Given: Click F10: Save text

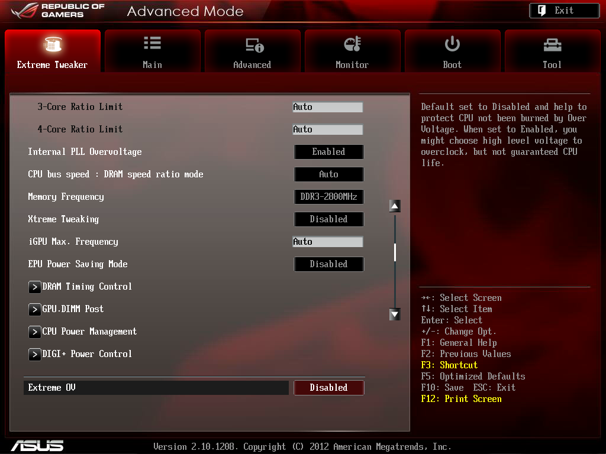Looking at the screenshot, I should click(x=442, y=388).
